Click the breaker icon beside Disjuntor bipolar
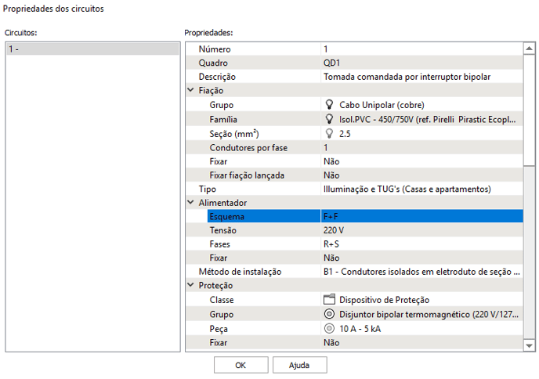539x379 pixels. point(329,314)
